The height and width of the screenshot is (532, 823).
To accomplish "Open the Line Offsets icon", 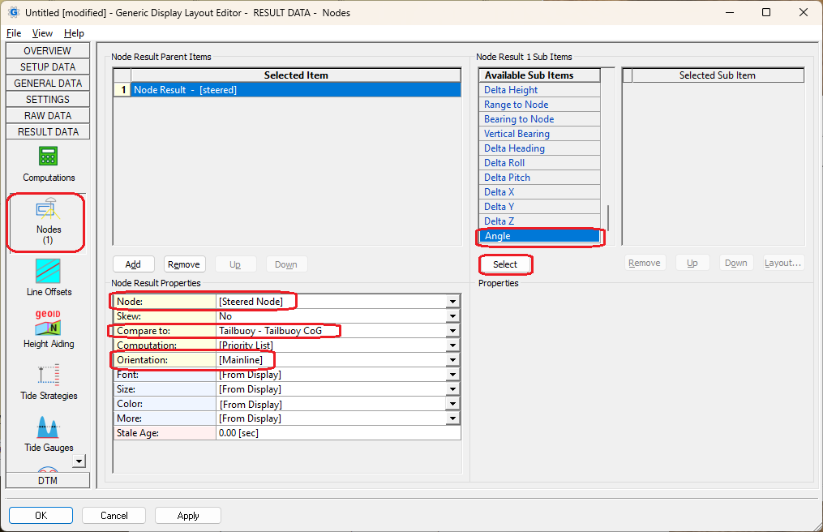I will click(49, 278).
